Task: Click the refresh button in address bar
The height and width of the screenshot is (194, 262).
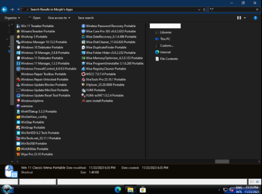Action: [204, 9]
